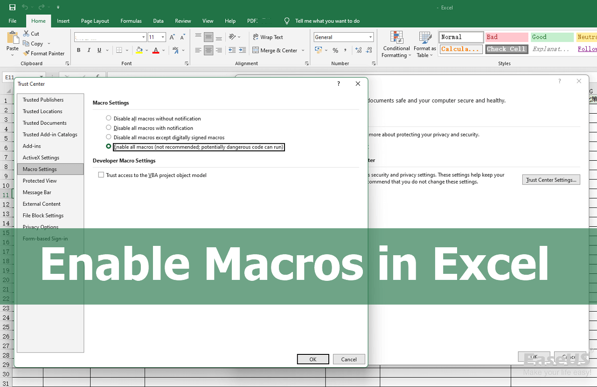Switch to the Data tab
Viewport: 597px width, 387px height.
pyautogui.click(x=159, y=21)
